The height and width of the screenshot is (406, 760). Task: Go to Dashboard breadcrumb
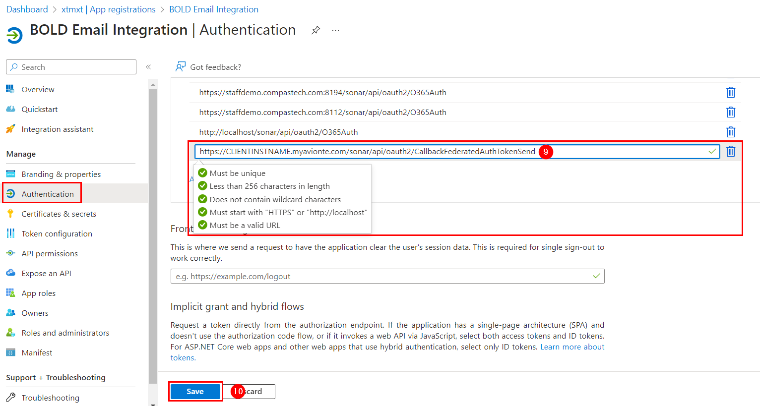click(x=27, y=9)
